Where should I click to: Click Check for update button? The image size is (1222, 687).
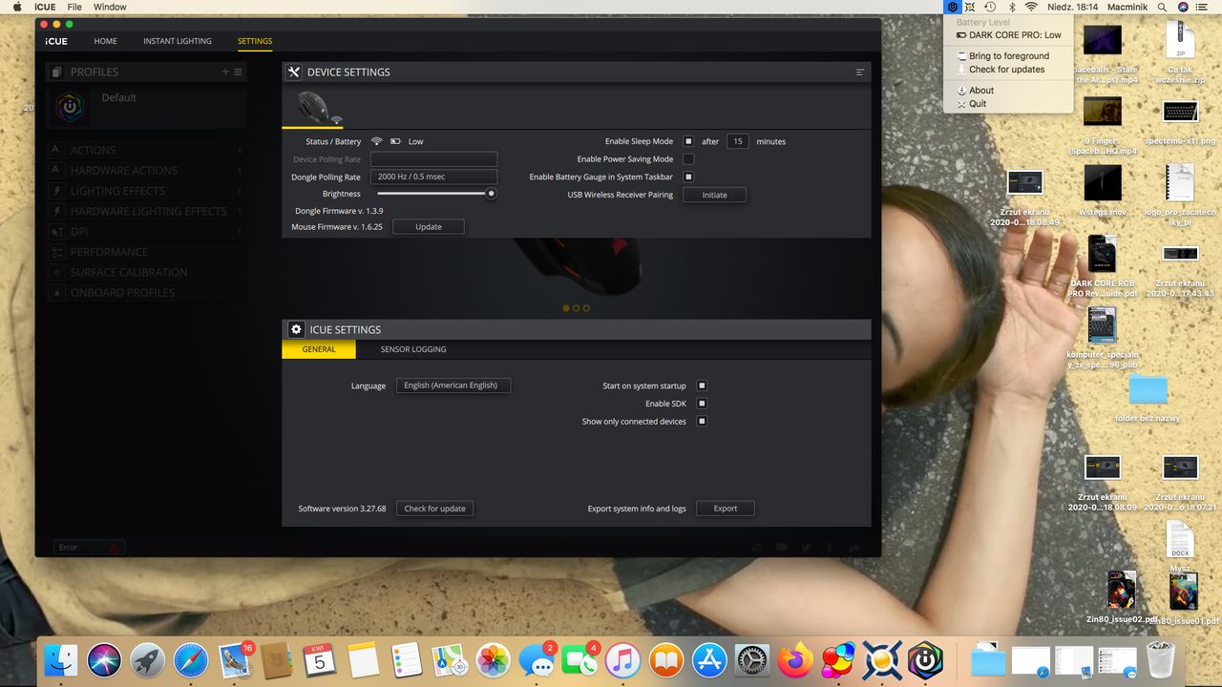pos(434,509)
